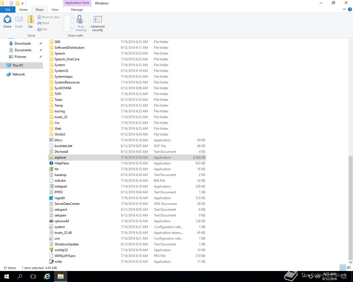
Task: Click the Fax ribbon option
Action: (42, 29)
